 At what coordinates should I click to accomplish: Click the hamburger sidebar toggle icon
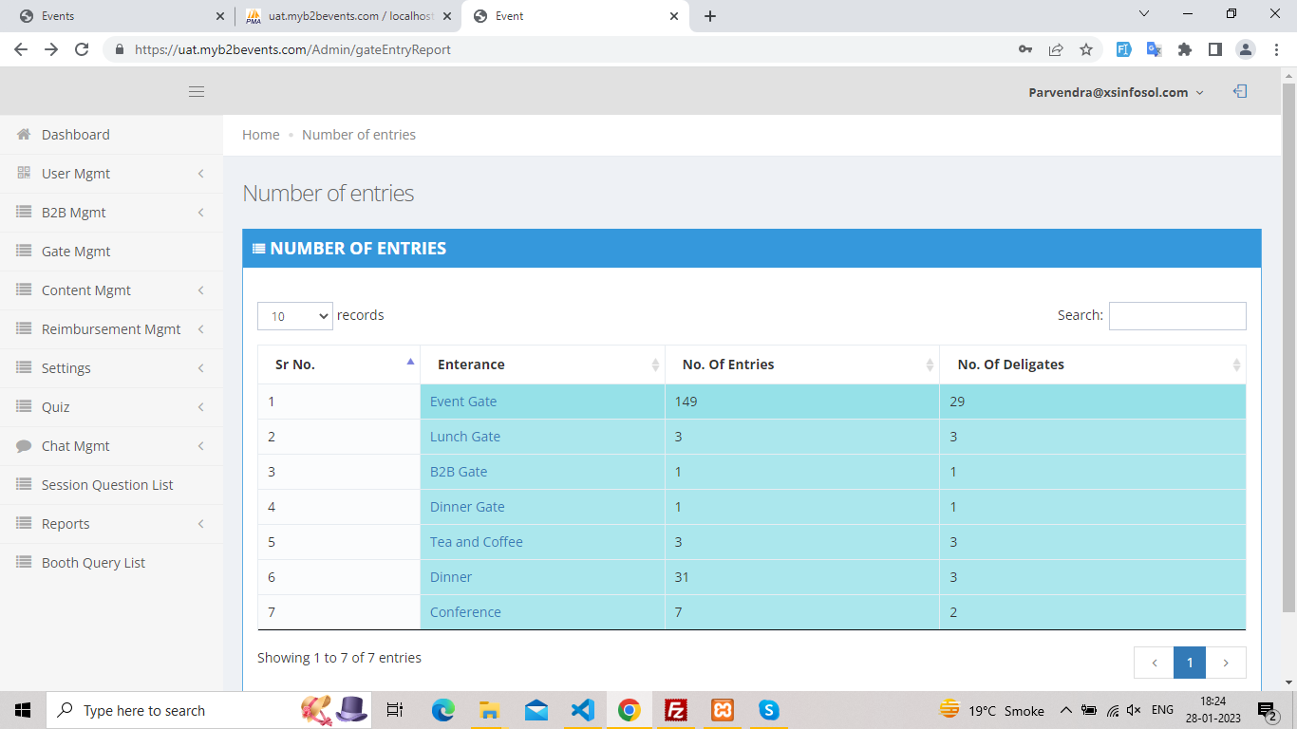pos(197,92)
